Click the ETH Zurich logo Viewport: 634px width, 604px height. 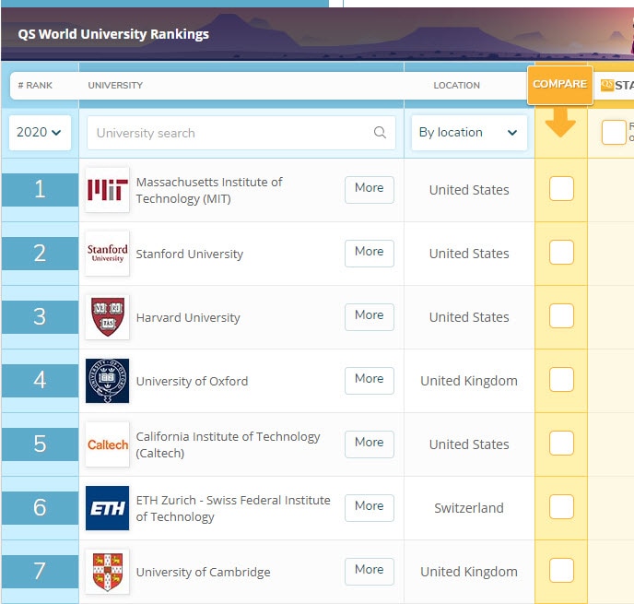(107, 508)
